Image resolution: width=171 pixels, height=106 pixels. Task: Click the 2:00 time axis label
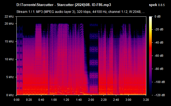point(91,100)
